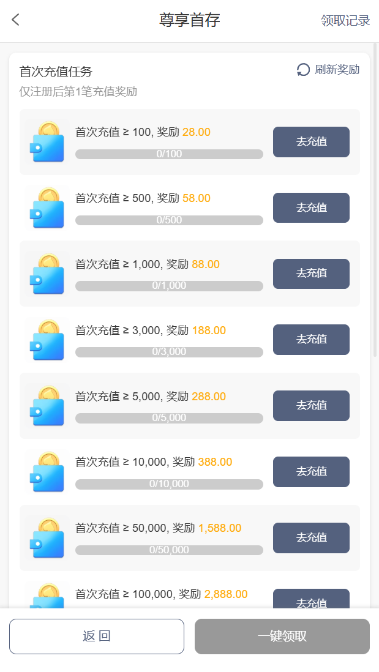Tap the back arrow icon
The image size is (379, 672).
point(16,20)
